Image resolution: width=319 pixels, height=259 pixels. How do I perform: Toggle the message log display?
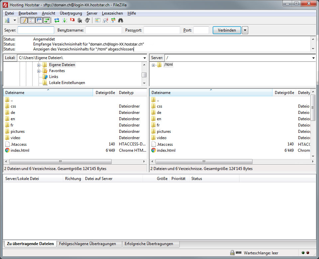click(24, 20)
